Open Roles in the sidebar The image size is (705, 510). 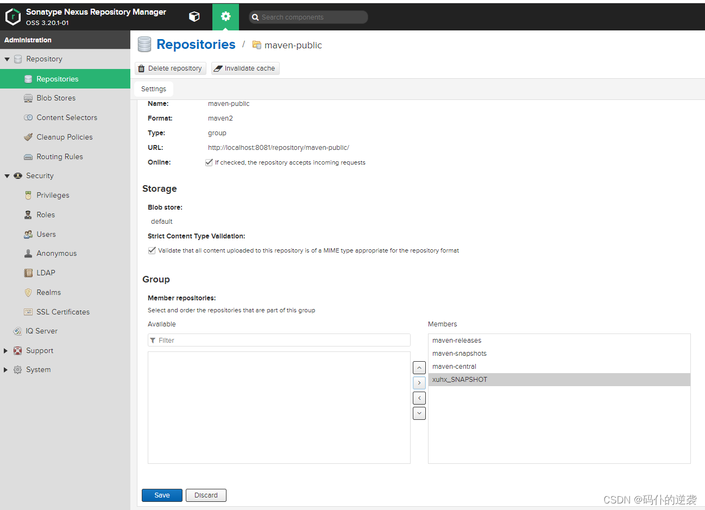coord(65,215)
